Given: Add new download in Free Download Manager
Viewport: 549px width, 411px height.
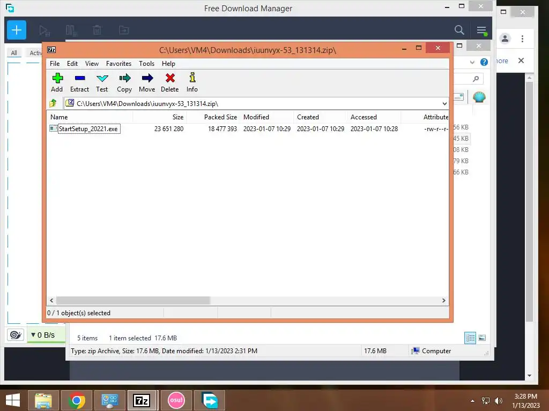Looking at the screenshot, I should (x=17, y=30).
